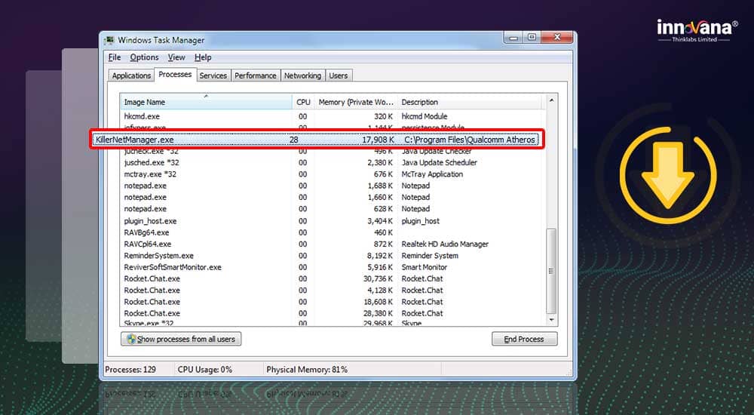Click the Reminder System description
Viewport: 754px width, 415px height.
click(430, 256)
